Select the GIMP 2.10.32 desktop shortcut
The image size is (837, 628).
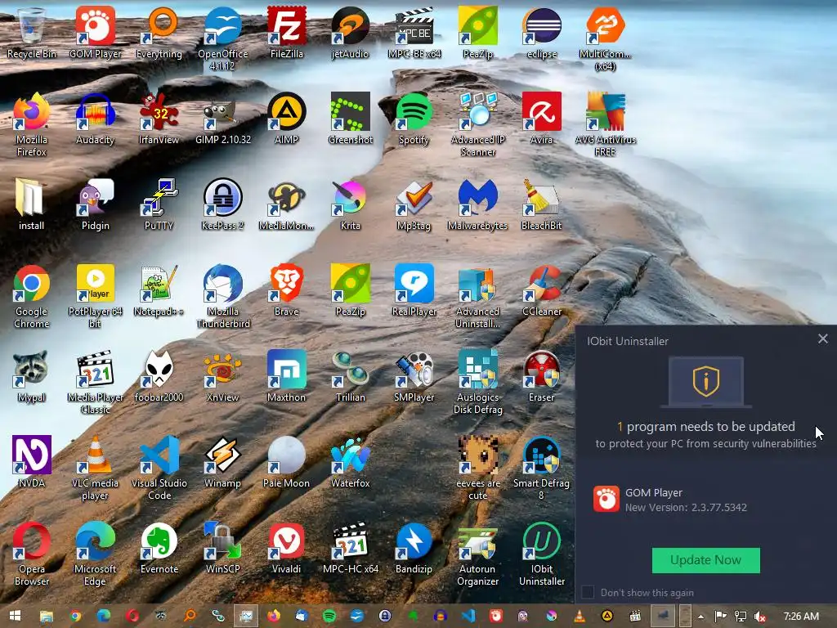[x=222, y=118]
